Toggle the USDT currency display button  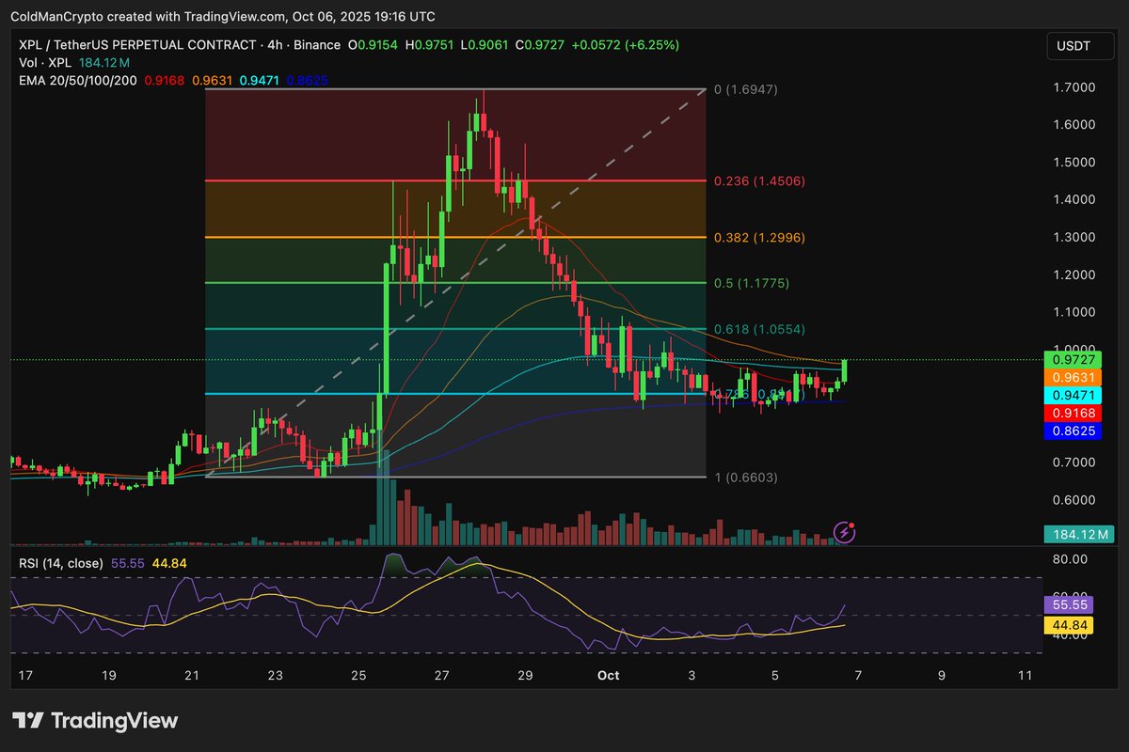[x=1079, y=44]
